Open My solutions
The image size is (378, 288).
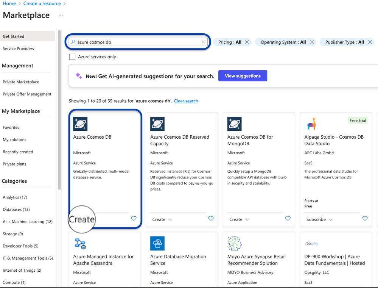[14, 139]
